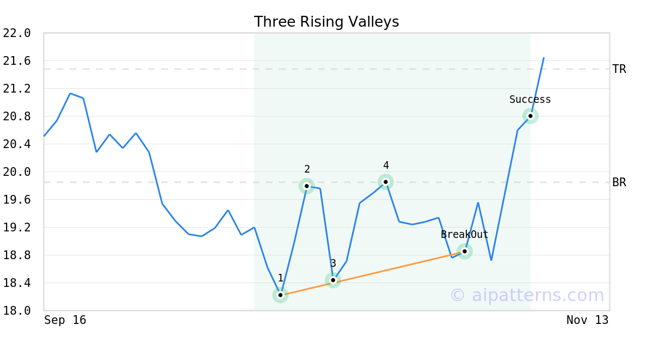Select the orange rising trendline
Image resolution: width=653 pixels, height=343 pixels.
[372, 273]
